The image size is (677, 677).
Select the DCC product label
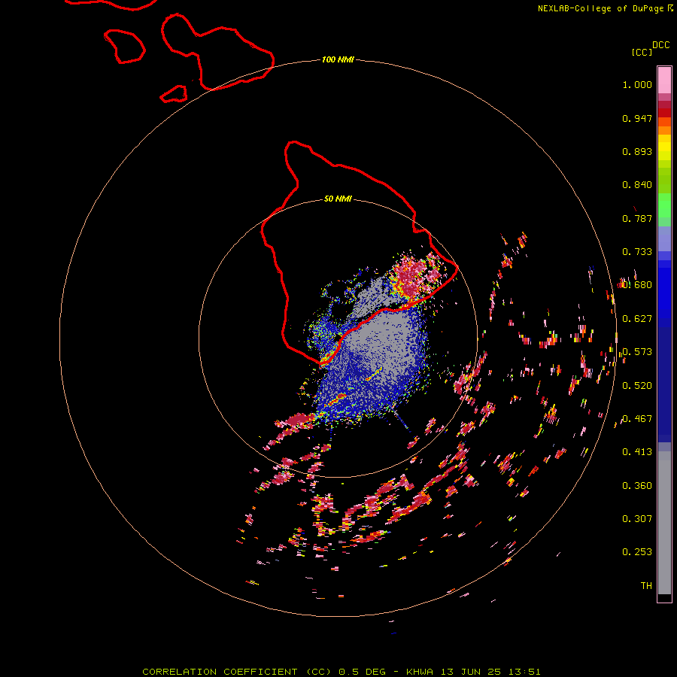660,45
